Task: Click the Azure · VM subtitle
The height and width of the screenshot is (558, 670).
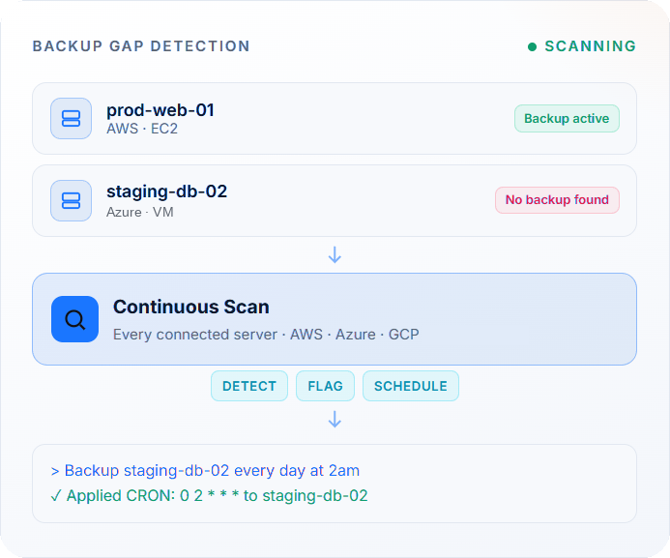Action: pos(140,212)
